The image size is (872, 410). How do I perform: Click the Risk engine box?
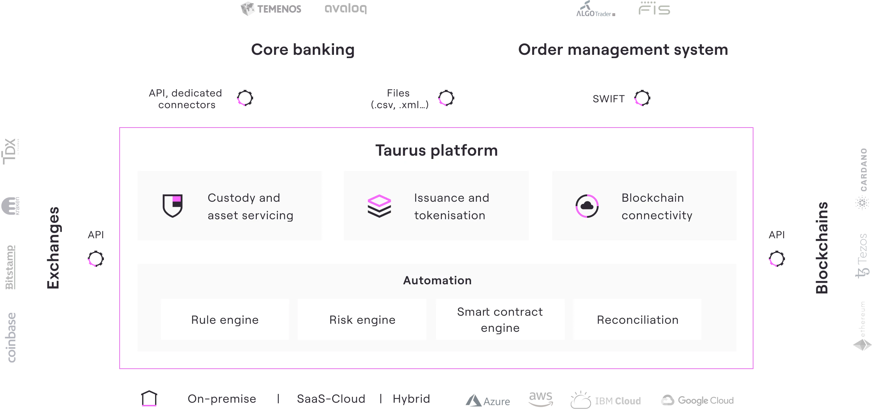pyautogui.click(x=362, y=320)
